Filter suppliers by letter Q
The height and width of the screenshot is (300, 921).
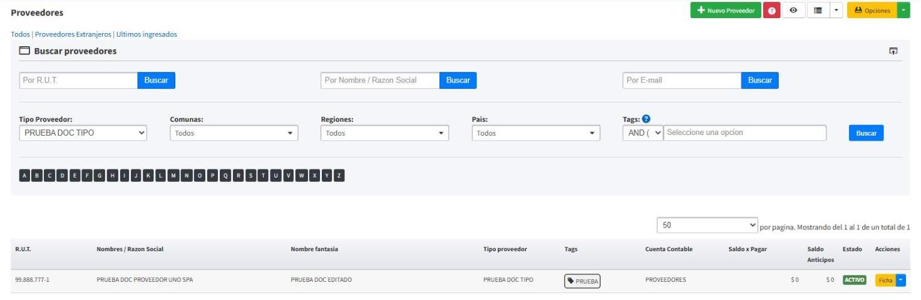(225, 176)
